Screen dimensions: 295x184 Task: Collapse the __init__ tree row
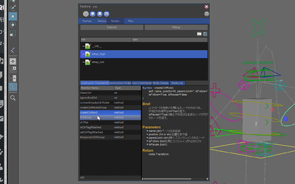tap(84, 46)
